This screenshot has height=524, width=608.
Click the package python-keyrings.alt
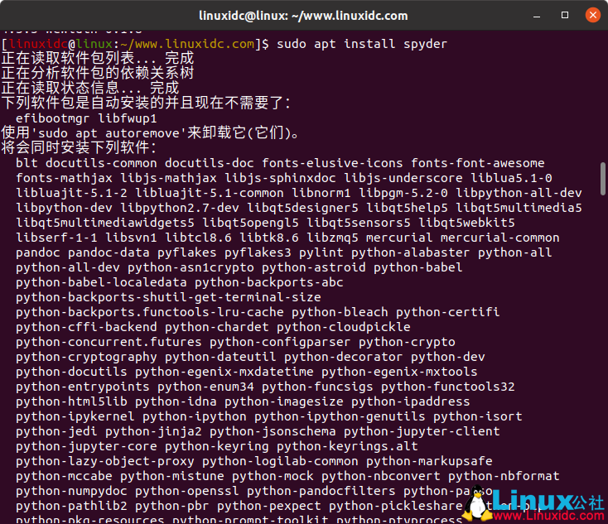click(347, 446)
